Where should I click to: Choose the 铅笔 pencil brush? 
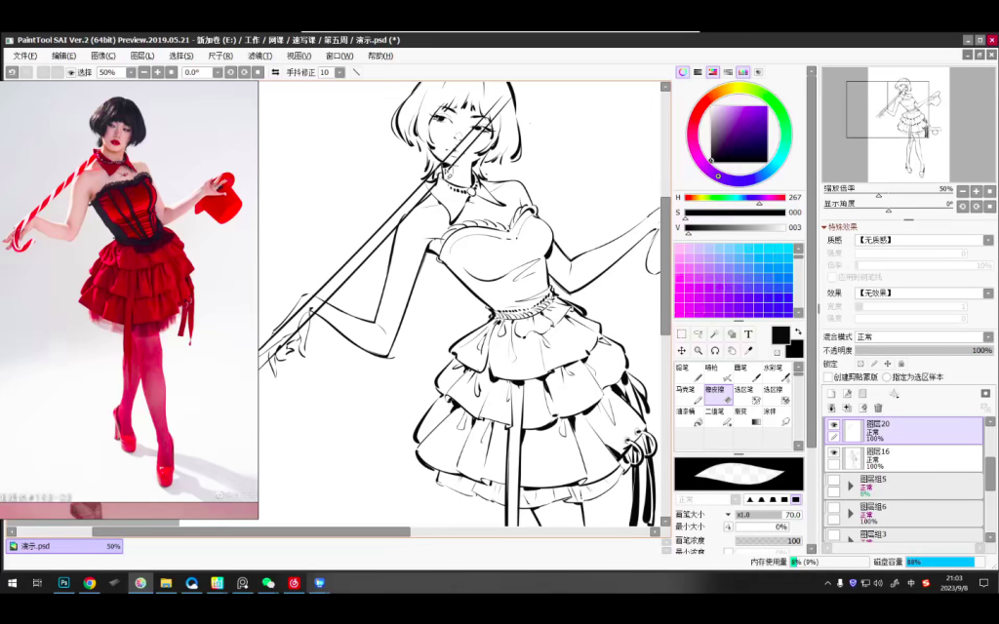coord(689,372)
